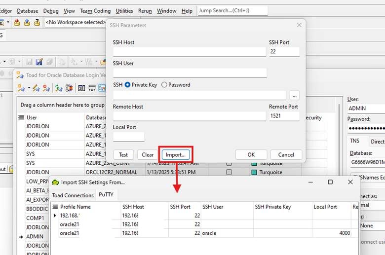
Task: Click the Refresh connections green-arrows icon
Action: click(x=59, y=88)
